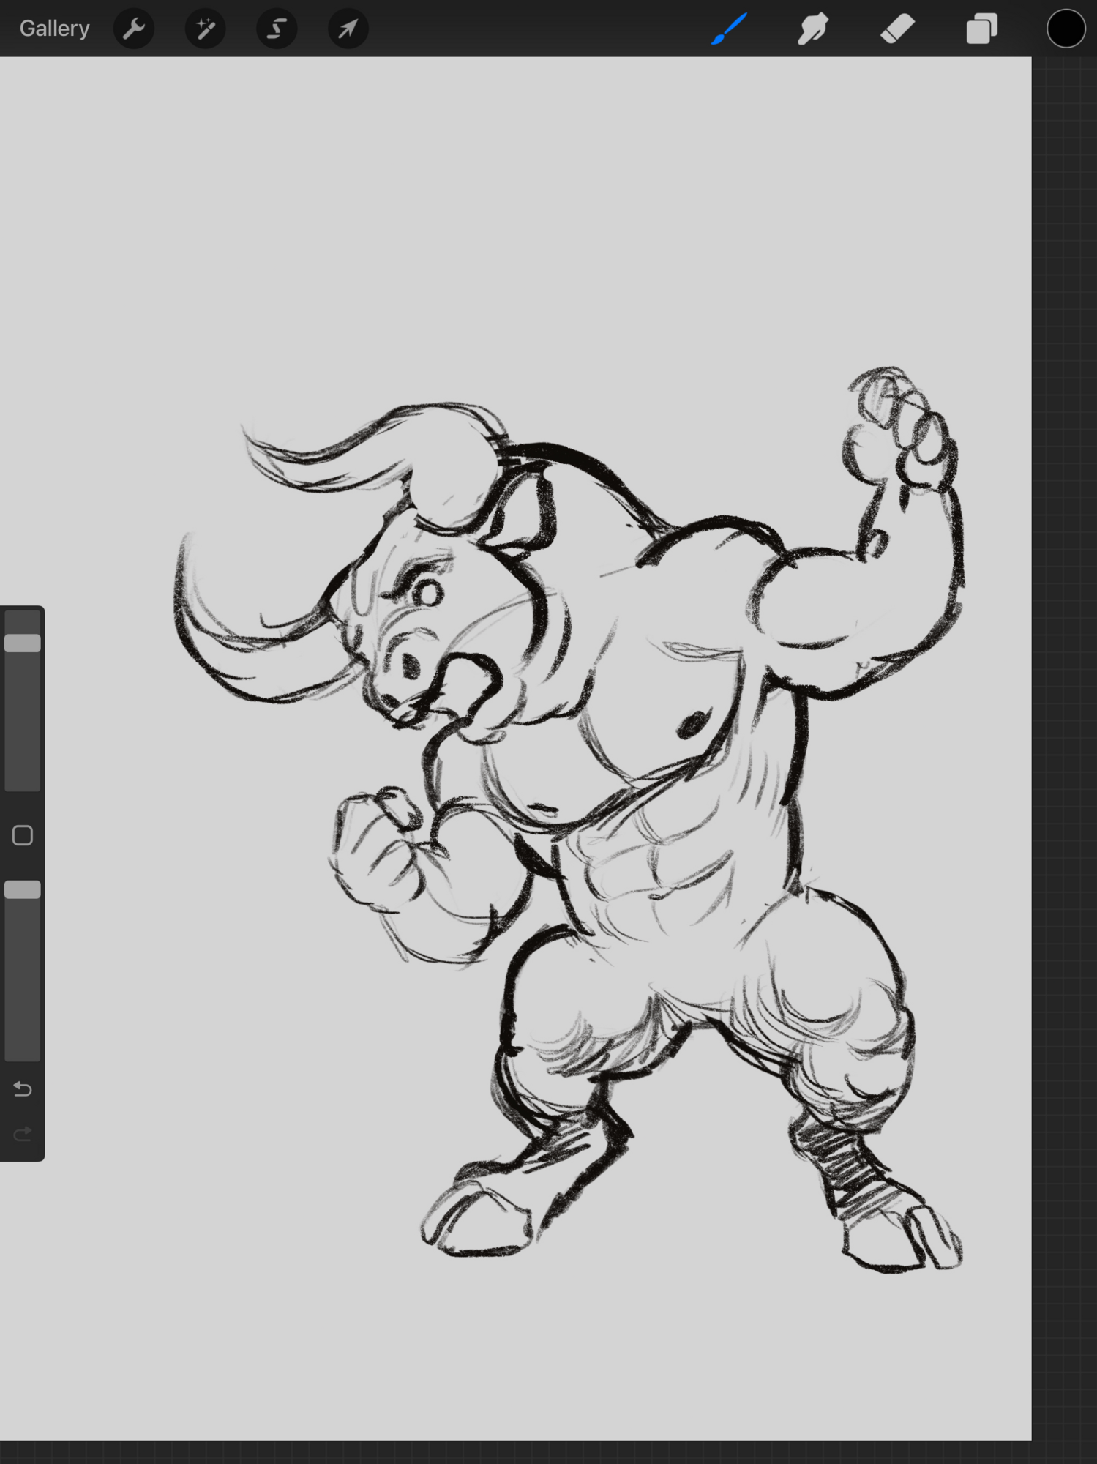Open the Adjustments magic wand menu

(205, 29)
